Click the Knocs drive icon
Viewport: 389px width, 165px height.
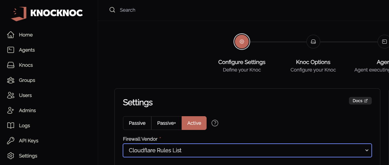[11, 65]
